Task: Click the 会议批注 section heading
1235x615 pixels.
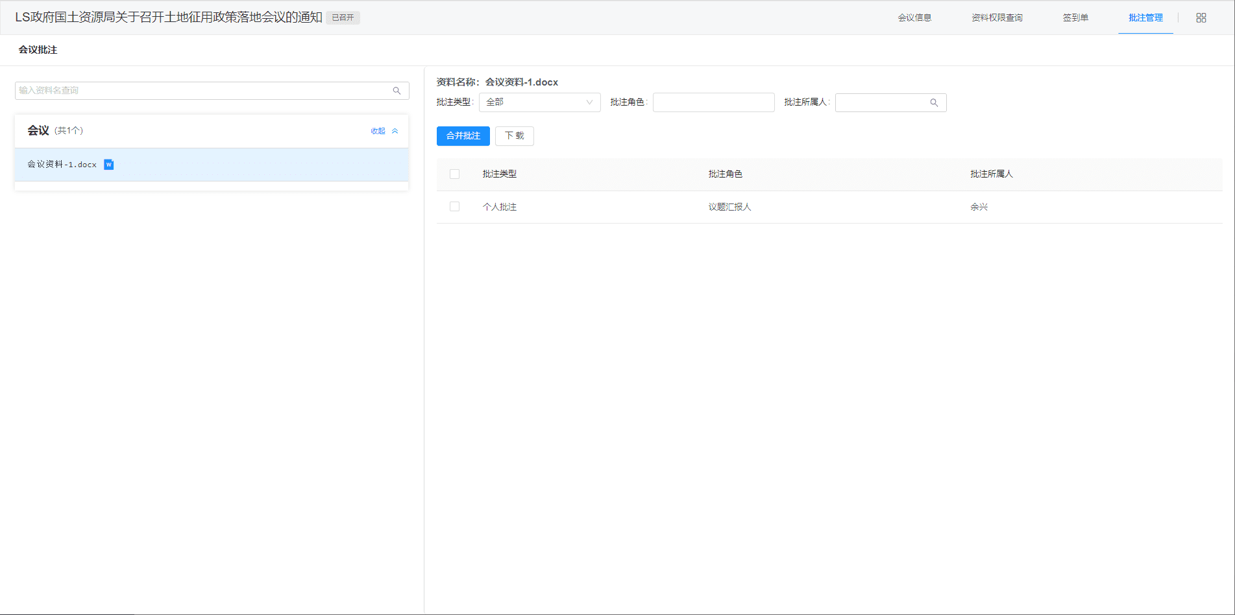Action: 38,50
